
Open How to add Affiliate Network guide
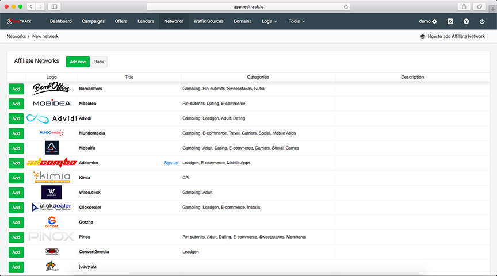point(452,36)
